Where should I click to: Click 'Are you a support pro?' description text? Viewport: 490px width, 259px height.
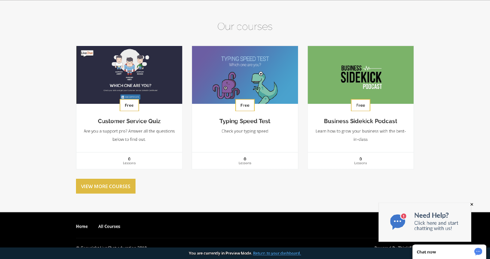(x=129, y=135)
